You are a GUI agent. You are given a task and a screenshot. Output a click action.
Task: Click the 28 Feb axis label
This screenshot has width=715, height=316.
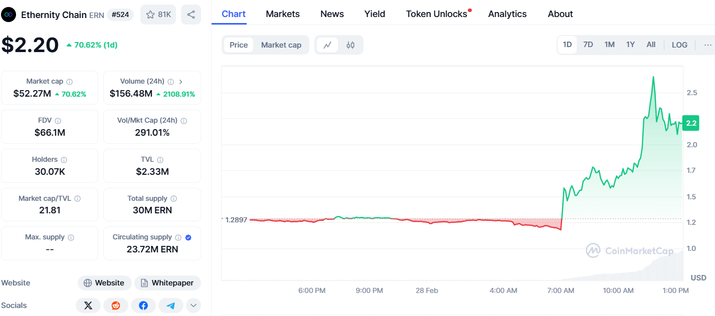427,290
